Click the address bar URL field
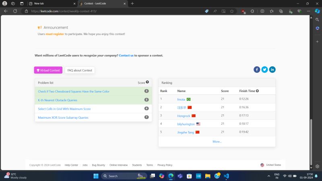This screenshot has width=322, height=181. pyautogui.click(x=117, y=11)
